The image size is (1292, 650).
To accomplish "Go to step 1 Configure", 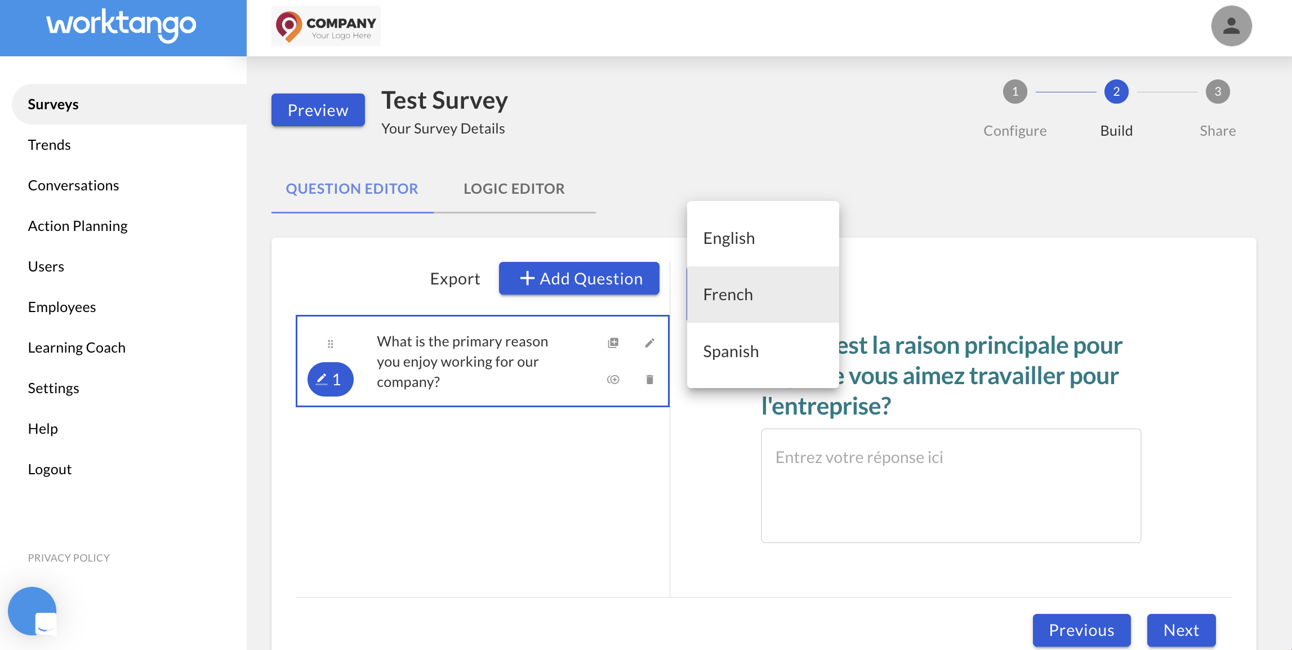I will 1015,92.
